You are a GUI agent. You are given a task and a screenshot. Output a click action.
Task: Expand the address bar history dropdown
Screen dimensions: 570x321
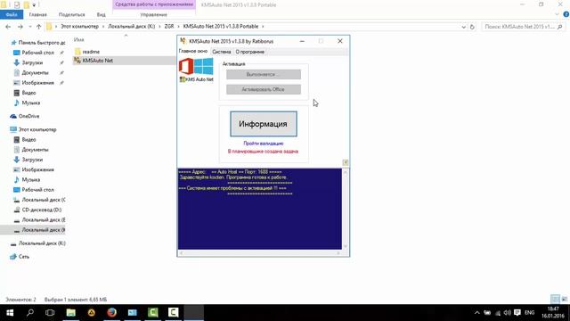click(463, 27)
